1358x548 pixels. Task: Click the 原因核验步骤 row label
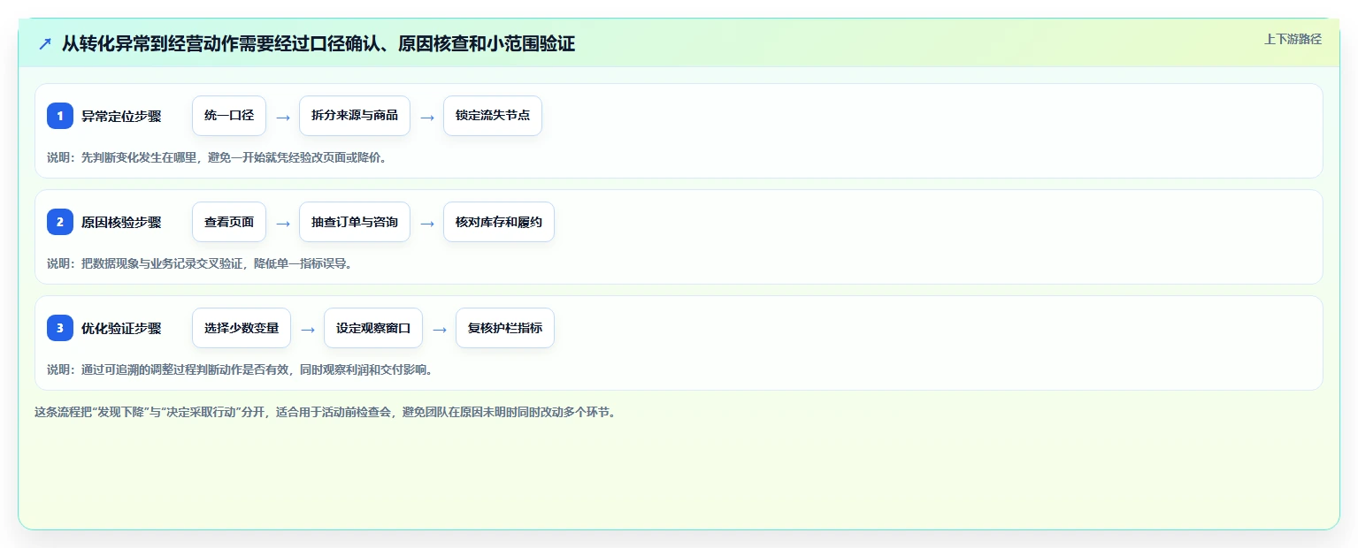121,222
